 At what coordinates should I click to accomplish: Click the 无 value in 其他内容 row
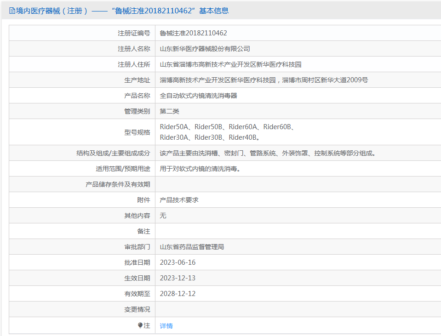(x=163, y=216)
